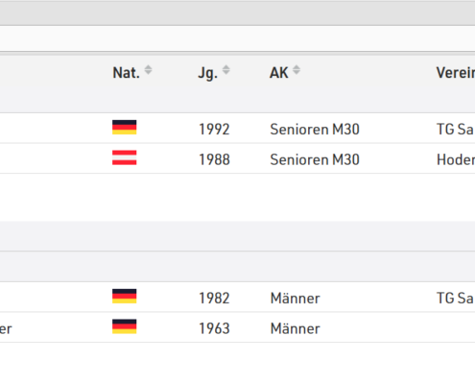Sort table by the Jg. column arrows
Screen dimensions: 475x384
click(226, 70)
